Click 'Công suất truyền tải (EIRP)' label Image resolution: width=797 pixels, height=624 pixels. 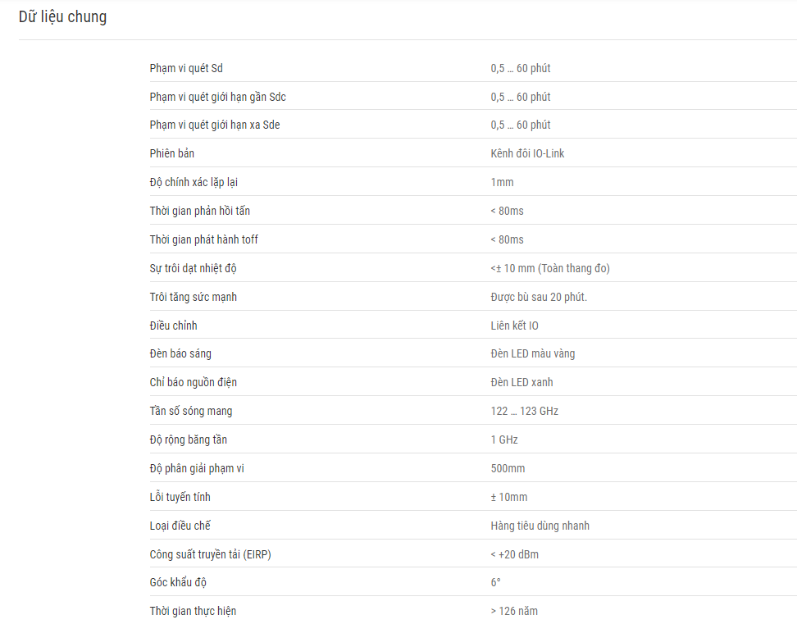[211, 554]
